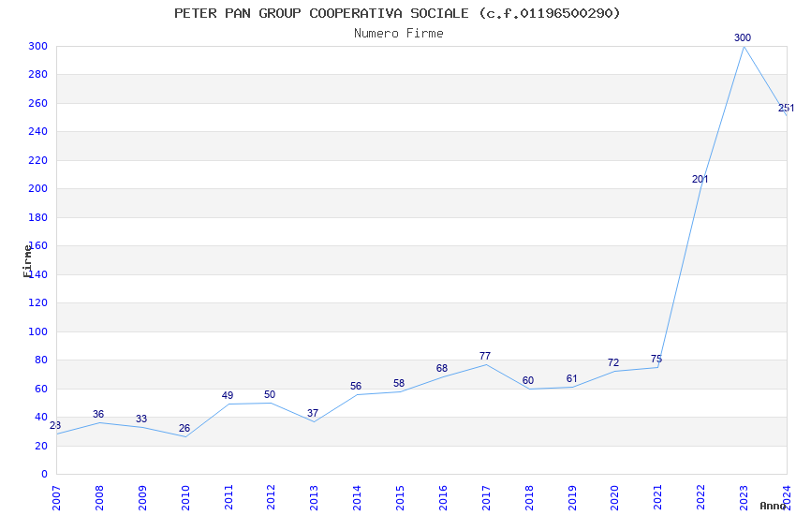Click the 2015 year label on x-axis
796x515 pixels.
coord(400,498)
